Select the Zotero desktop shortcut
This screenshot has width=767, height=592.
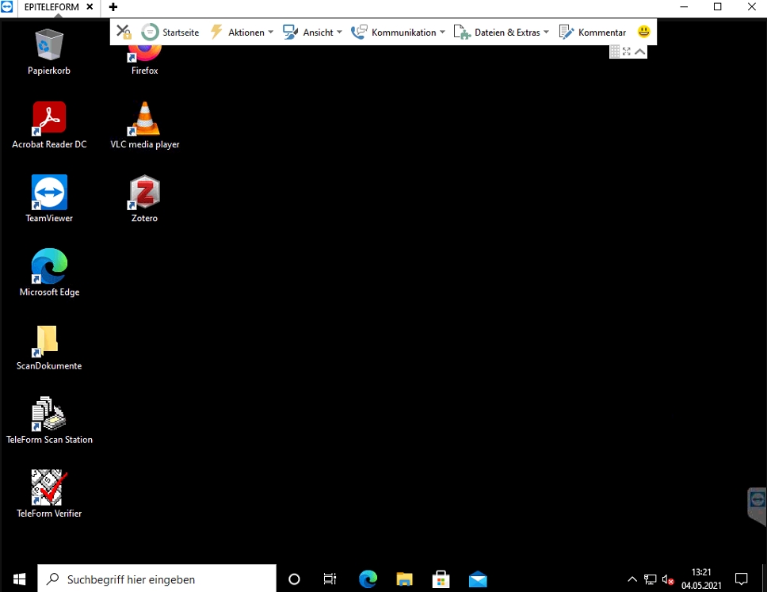(x=144, y=199)
